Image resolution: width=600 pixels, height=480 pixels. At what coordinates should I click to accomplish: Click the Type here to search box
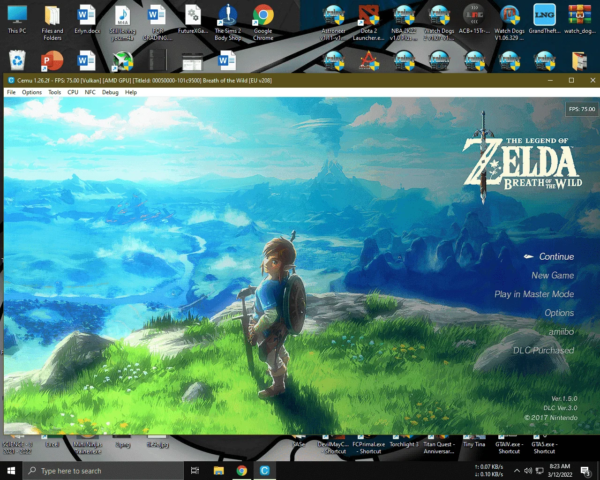click(103, 471)
